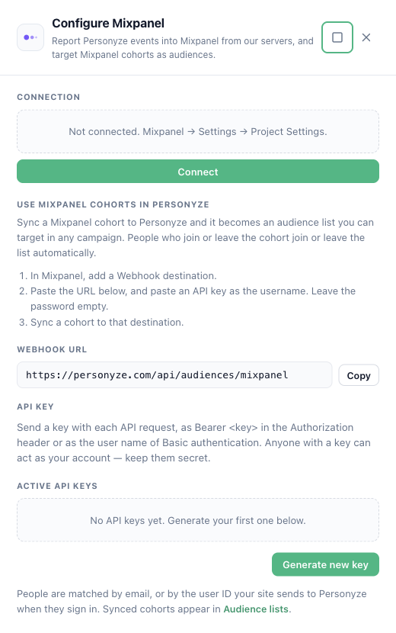Click the API KEY section heading

pyautogui.click(x=35, y=407)
